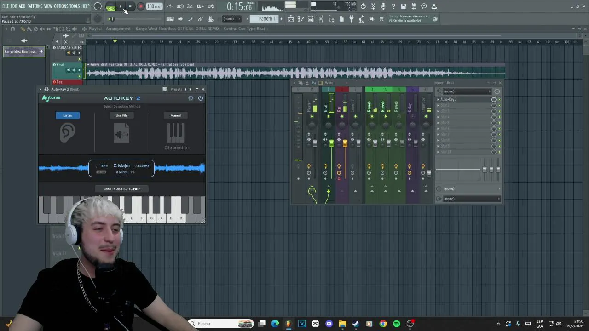The width and height of the screenshot is (589, 331).
Task: Adjust the Beat track volume fader
Action: [x=331, y=144]
